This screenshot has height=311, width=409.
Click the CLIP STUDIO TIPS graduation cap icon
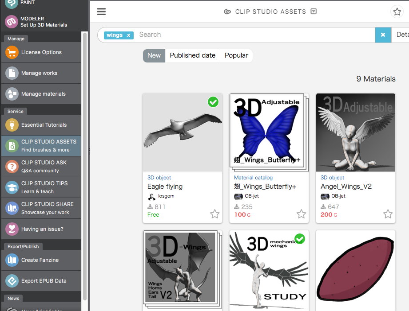12,187
